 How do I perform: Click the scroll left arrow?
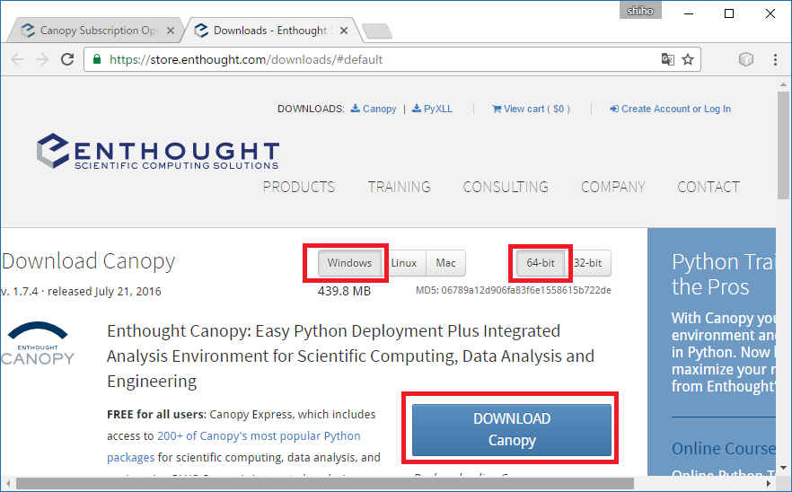tap(7, 483)
